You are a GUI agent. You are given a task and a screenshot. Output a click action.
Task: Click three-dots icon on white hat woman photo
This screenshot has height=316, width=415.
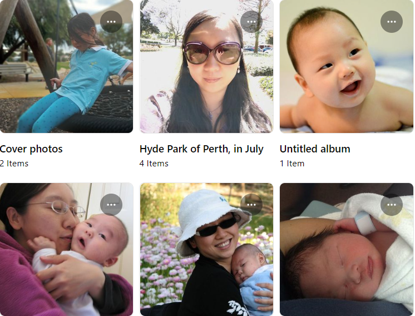click(x=251, y=205)
